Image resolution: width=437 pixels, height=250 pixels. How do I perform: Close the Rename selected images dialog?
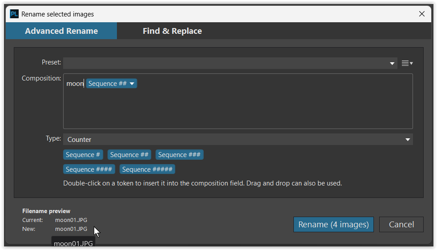click(x=422, y=14)
